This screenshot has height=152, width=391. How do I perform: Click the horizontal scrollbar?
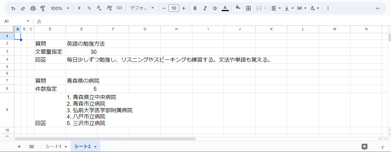pyautogui.click(x=105, y=139)
